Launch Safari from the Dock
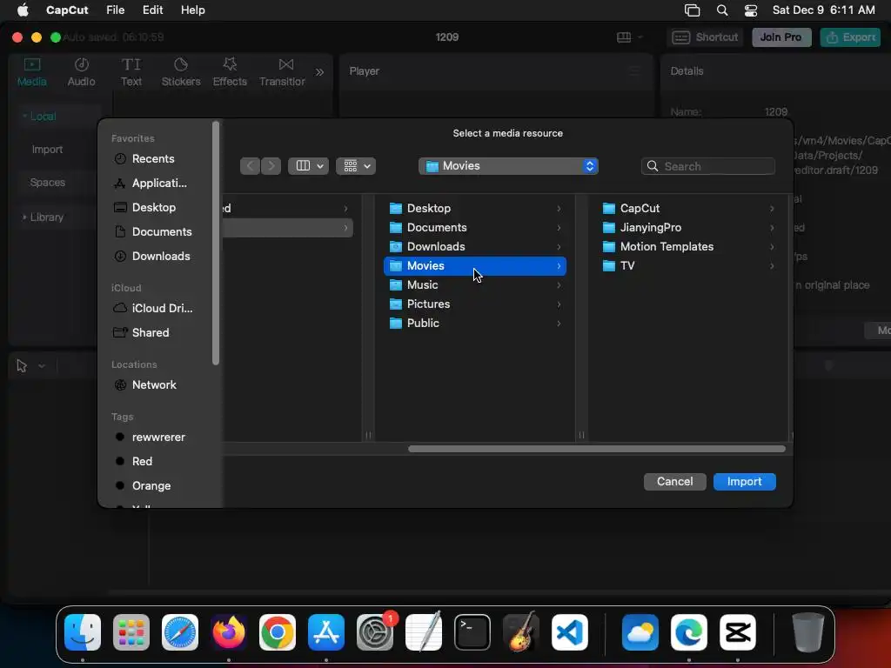Image resolution: width=891 pixels, height=668 pixels. pyautogui.click(x=180, y=632)
